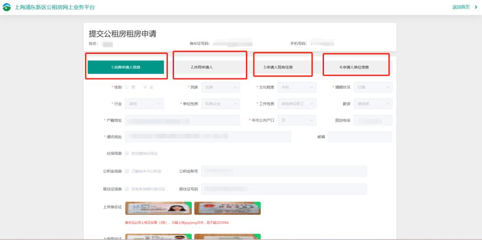Toggle the 依法缴纳社保金 checkbox
The width and height of the screenshot is (482, 240).
[127, 153]
